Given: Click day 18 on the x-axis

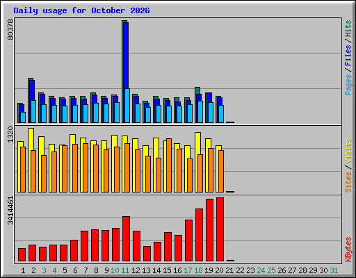Looking at the screenshot, I should coord(198,270).
